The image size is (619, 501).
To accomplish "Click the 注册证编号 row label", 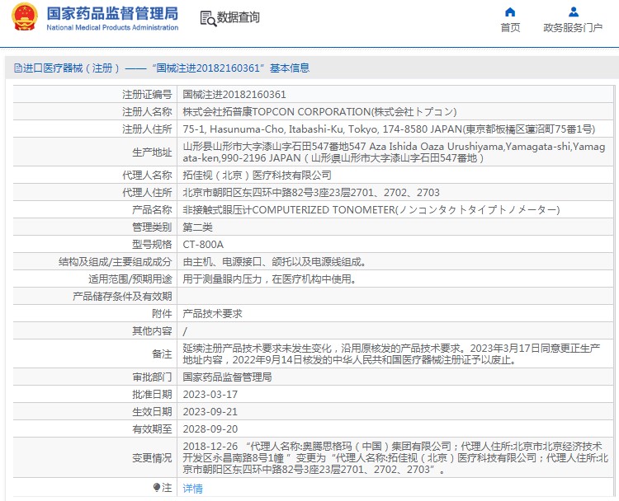I will point(147,94).
